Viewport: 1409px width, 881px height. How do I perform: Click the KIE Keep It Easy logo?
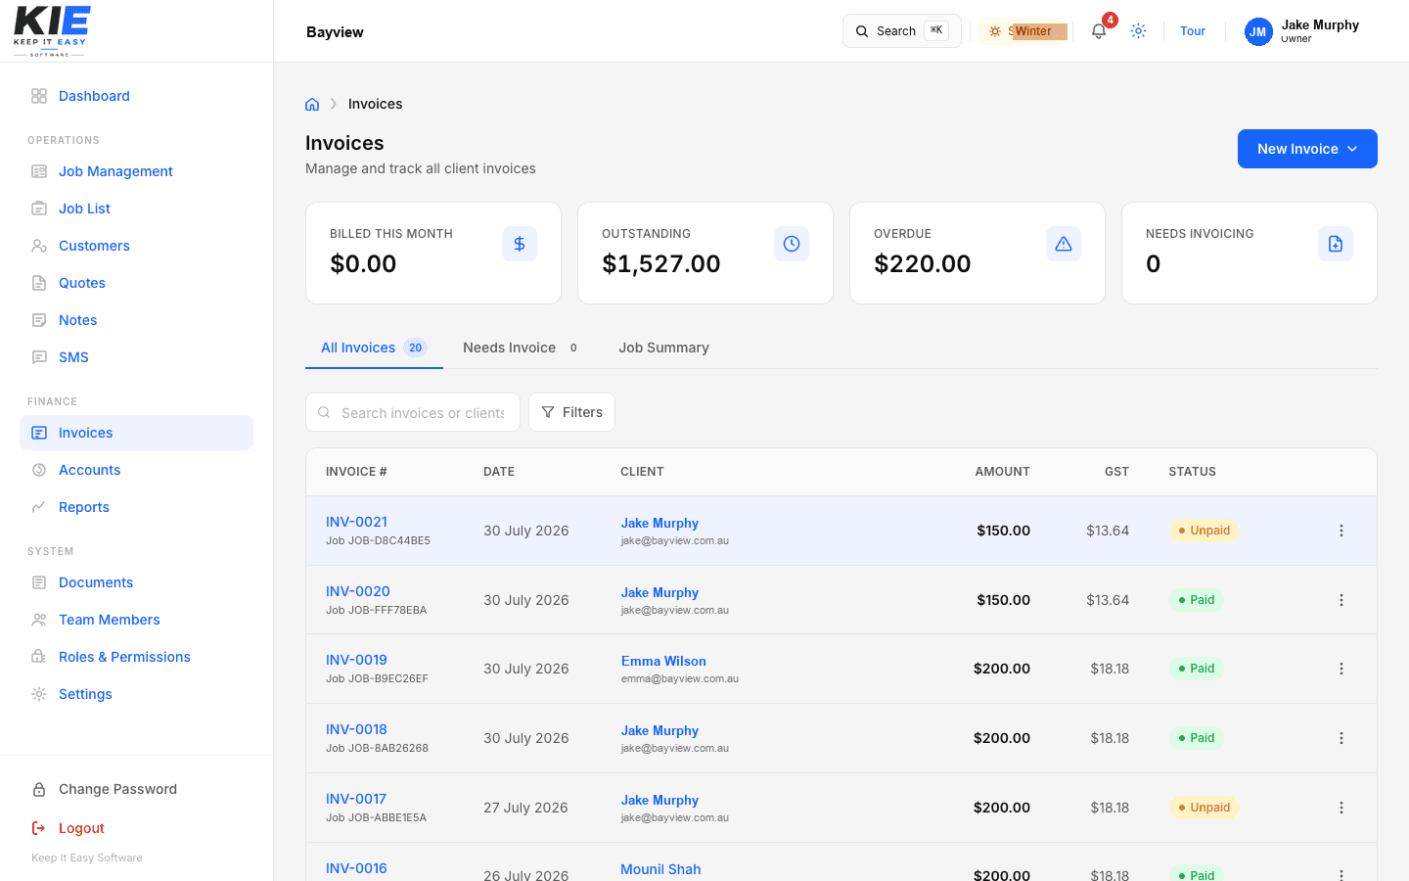coord(52,31)
